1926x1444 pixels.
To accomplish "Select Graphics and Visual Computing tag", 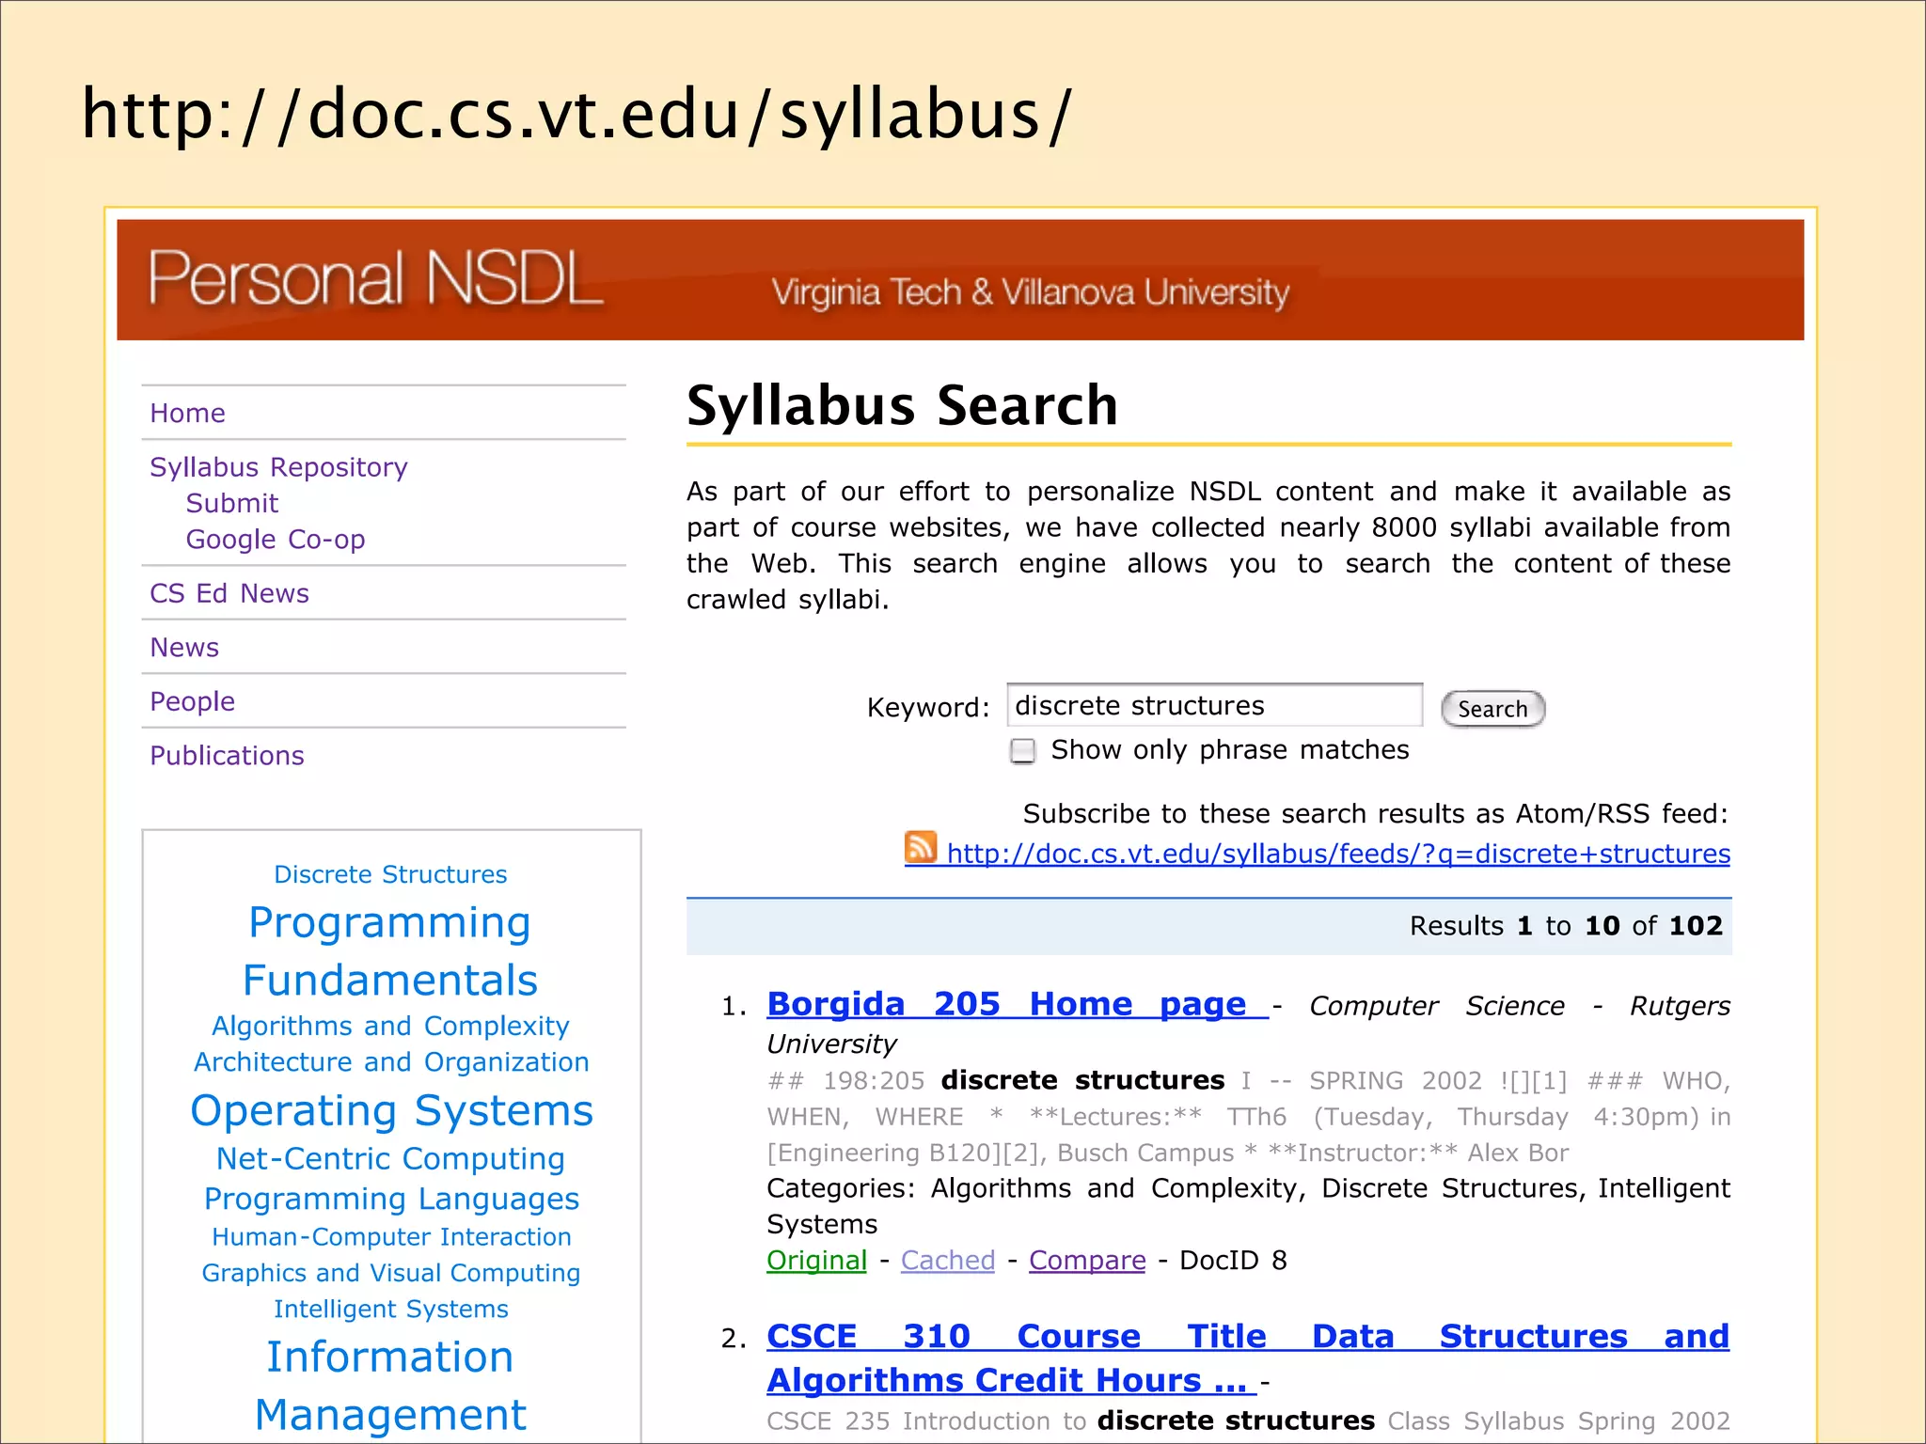I will (391, 1273).
